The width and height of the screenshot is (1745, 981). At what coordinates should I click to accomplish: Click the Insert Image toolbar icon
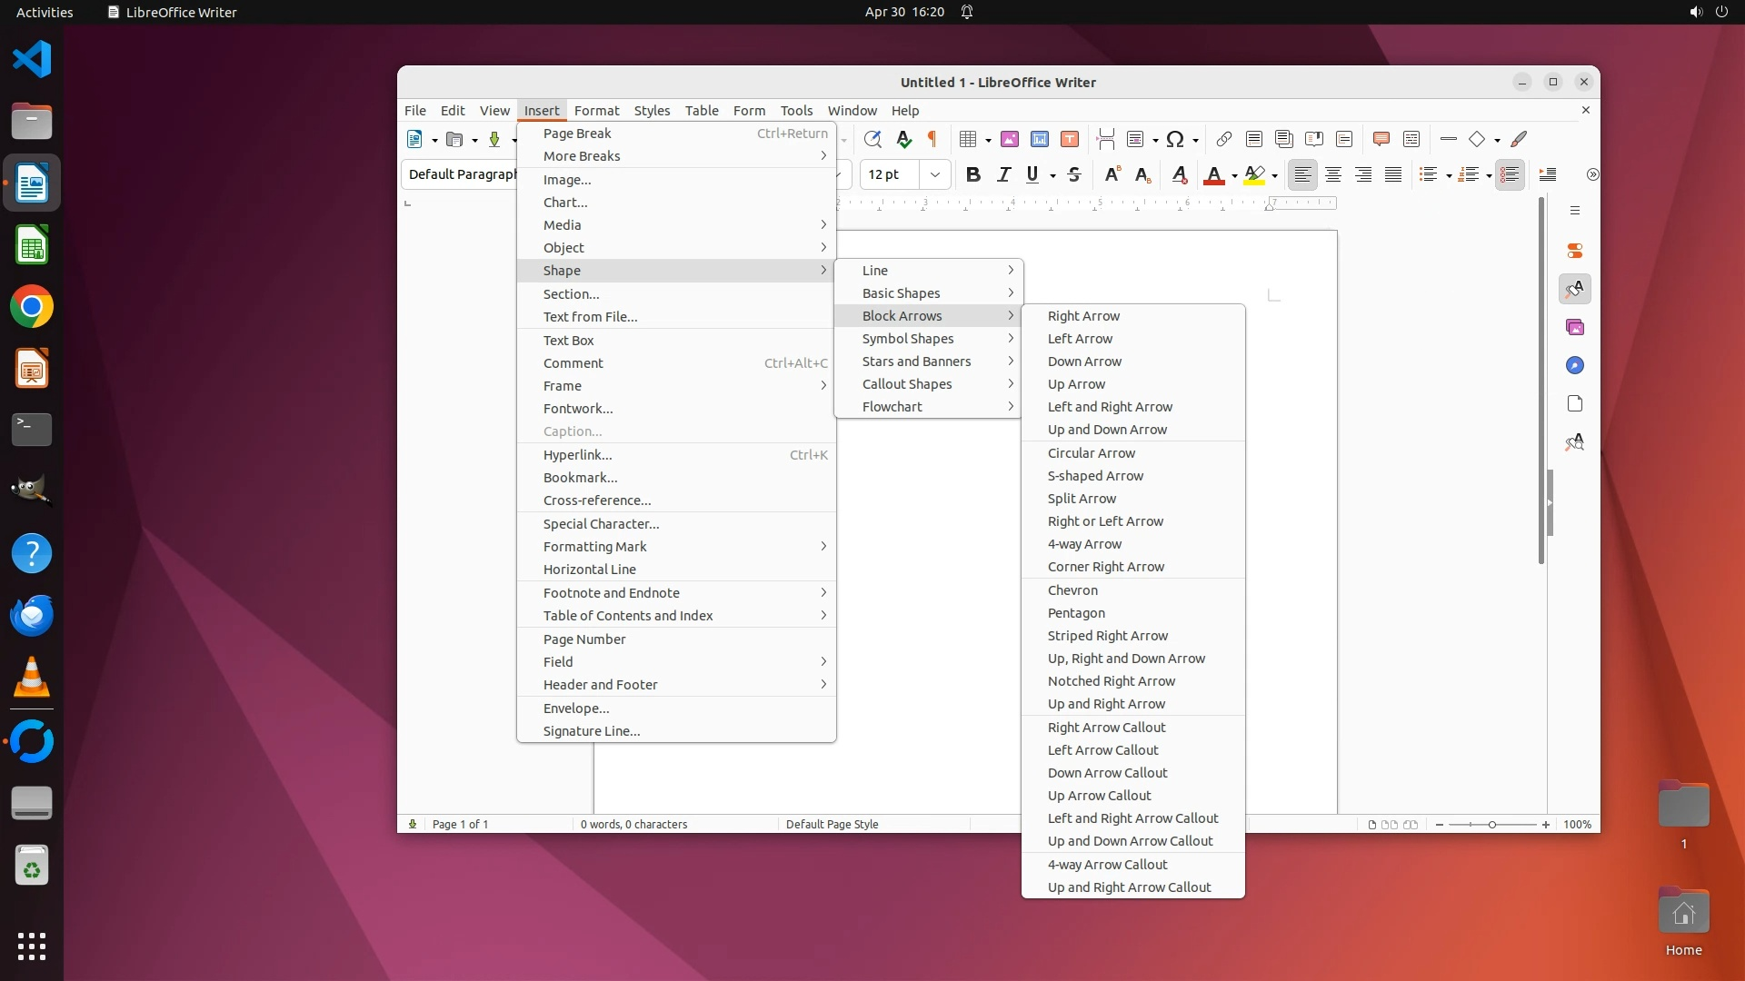click(x=1009, y=139)
